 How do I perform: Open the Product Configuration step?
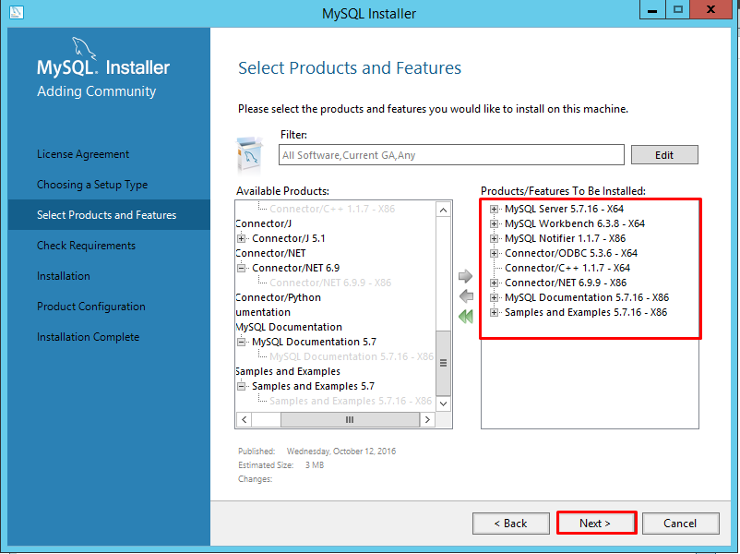[x=91, y=307]
